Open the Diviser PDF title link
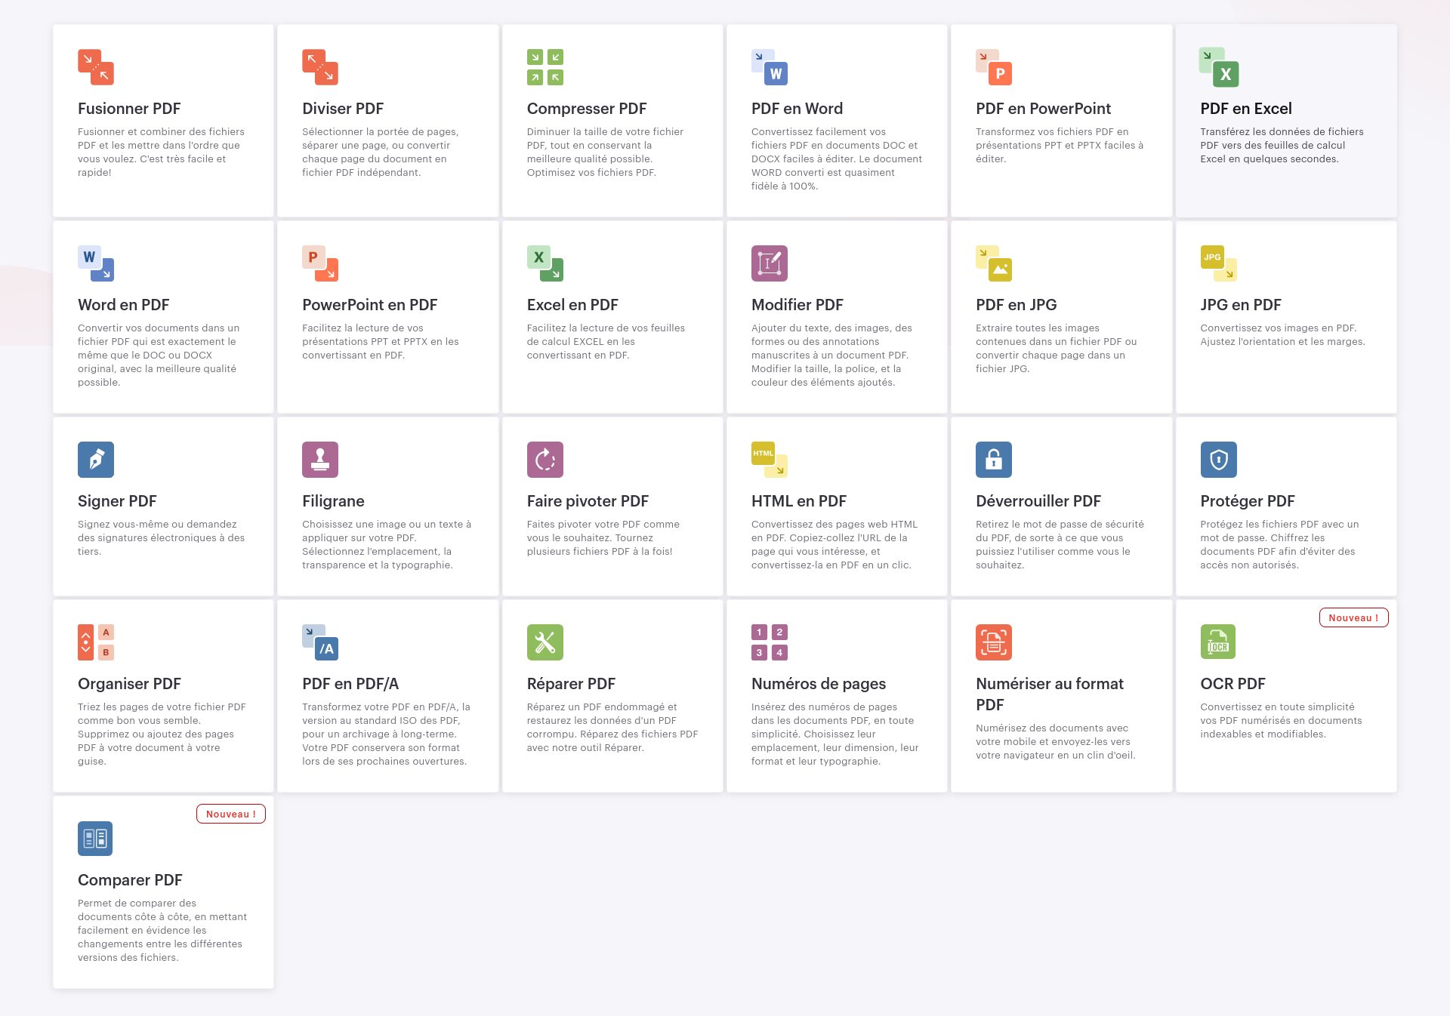 click(343, 109)
